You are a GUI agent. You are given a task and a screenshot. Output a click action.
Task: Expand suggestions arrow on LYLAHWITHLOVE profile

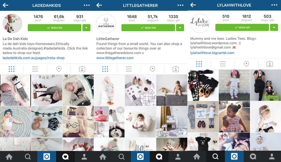tap(274, 27)
